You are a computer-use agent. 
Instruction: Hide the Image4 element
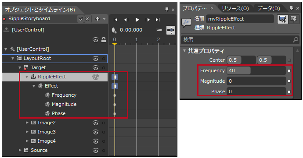95,141
